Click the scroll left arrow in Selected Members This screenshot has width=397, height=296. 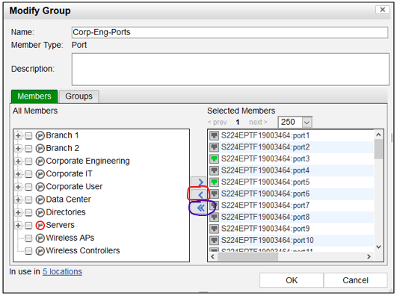point(212,256)
